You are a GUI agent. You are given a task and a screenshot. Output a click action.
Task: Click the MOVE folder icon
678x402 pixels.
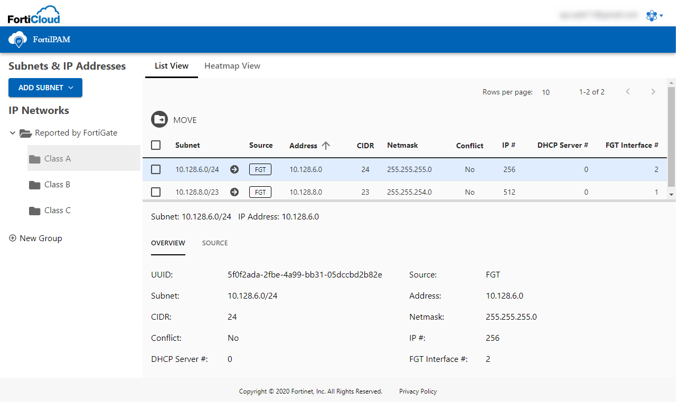tap(159, 120)
